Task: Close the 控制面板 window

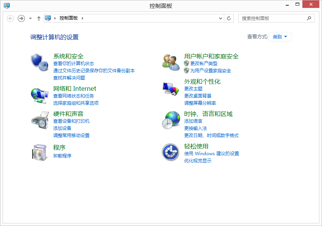Action: 311,4
